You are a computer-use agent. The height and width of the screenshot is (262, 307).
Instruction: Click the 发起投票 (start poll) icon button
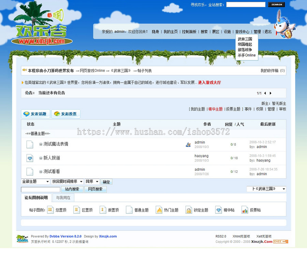tap(56, 114)
